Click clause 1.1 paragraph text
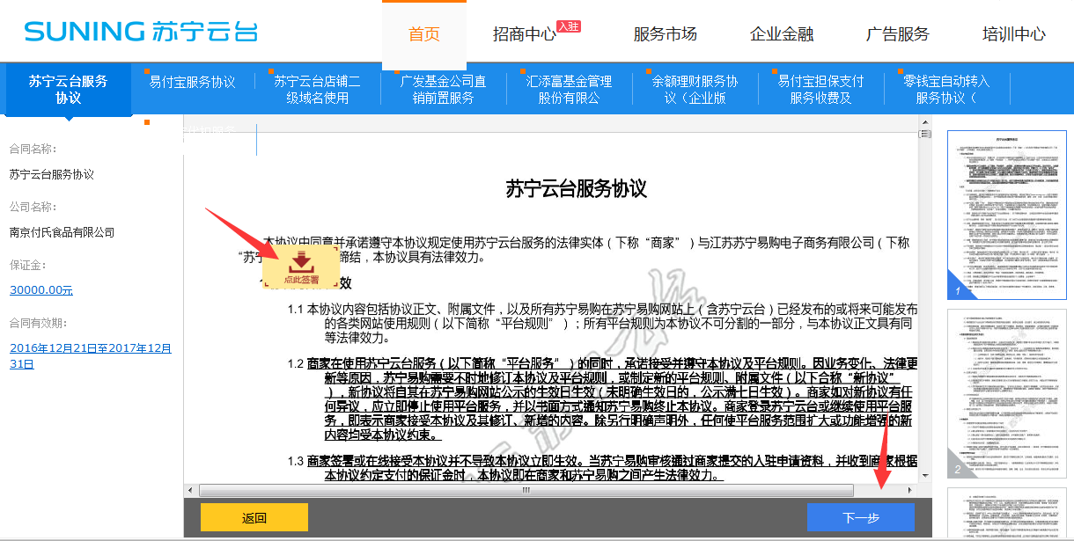 coord(603,323)
